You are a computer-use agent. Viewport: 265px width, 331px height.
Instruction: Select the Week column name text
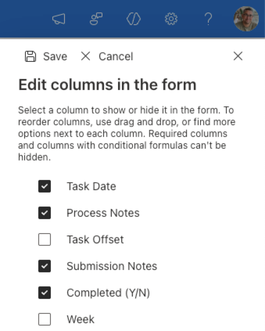81,319
